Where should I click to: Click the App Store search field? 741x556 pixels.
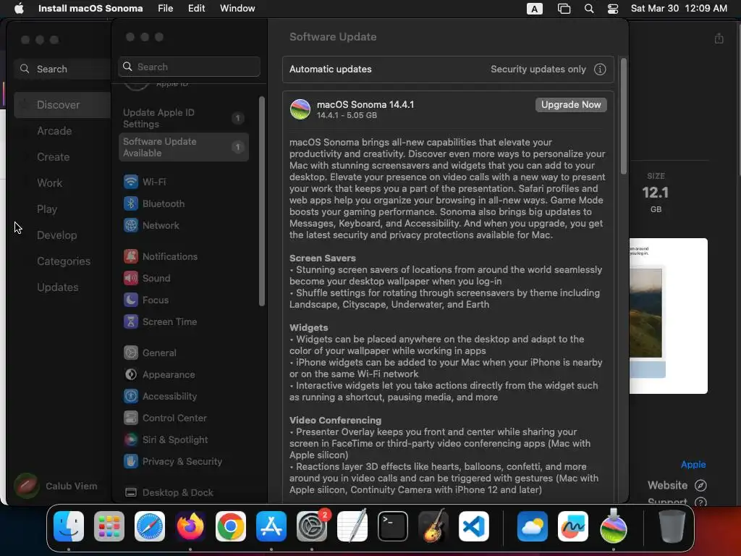(62, 69)
